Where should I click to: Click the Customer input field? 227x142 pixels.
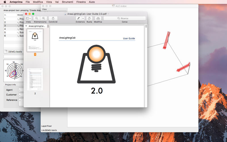[x=21, y=95]
